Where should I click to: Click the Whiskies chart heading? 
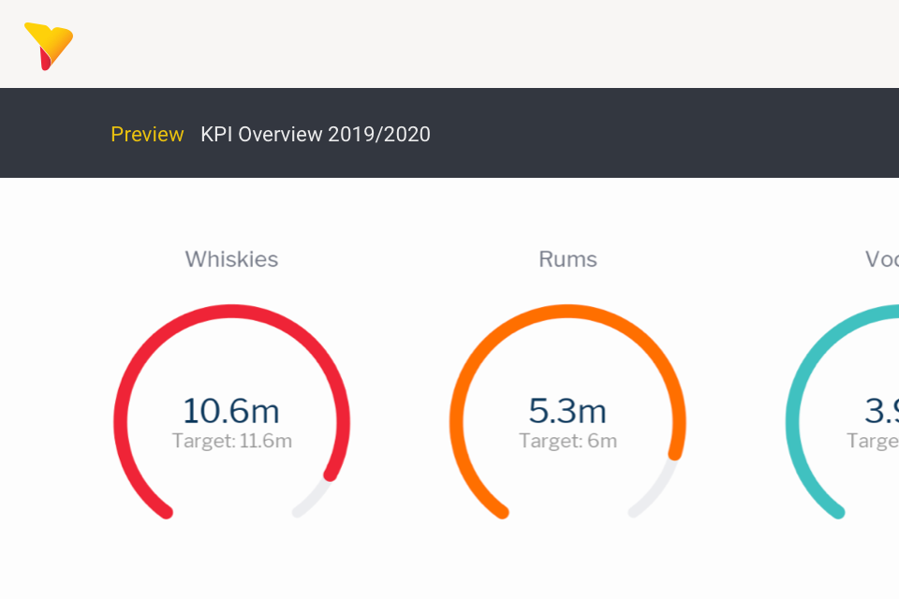231,259
